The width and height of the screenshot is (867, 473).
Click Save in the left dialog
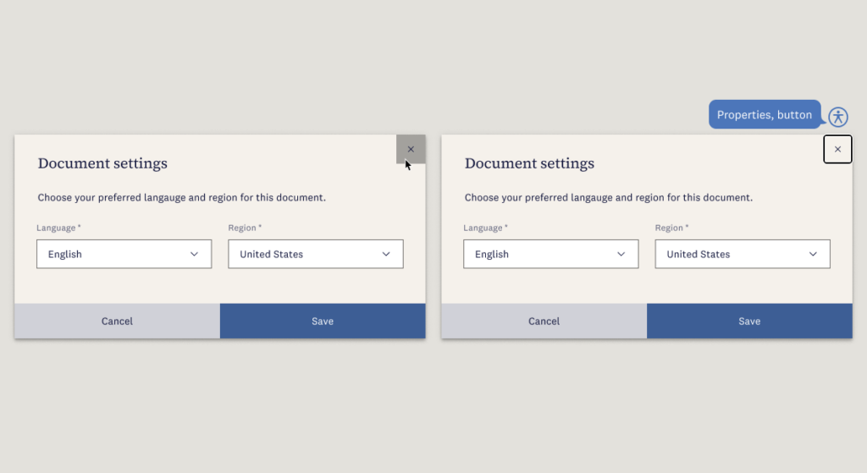pos(323,321)
